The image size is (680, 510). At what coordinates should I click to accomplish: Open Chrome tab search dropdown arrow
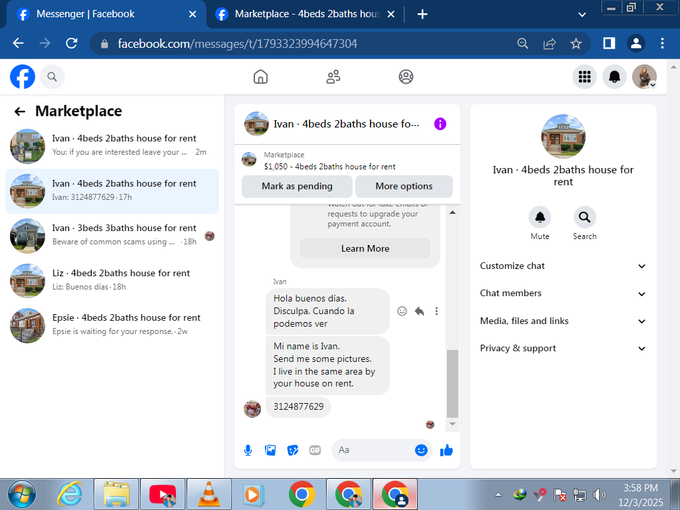tap(582, 15)
